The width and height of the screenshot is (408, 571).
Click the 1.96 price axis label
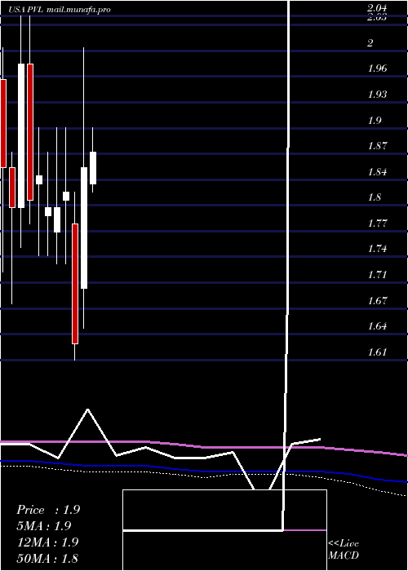tap(377, 69)
